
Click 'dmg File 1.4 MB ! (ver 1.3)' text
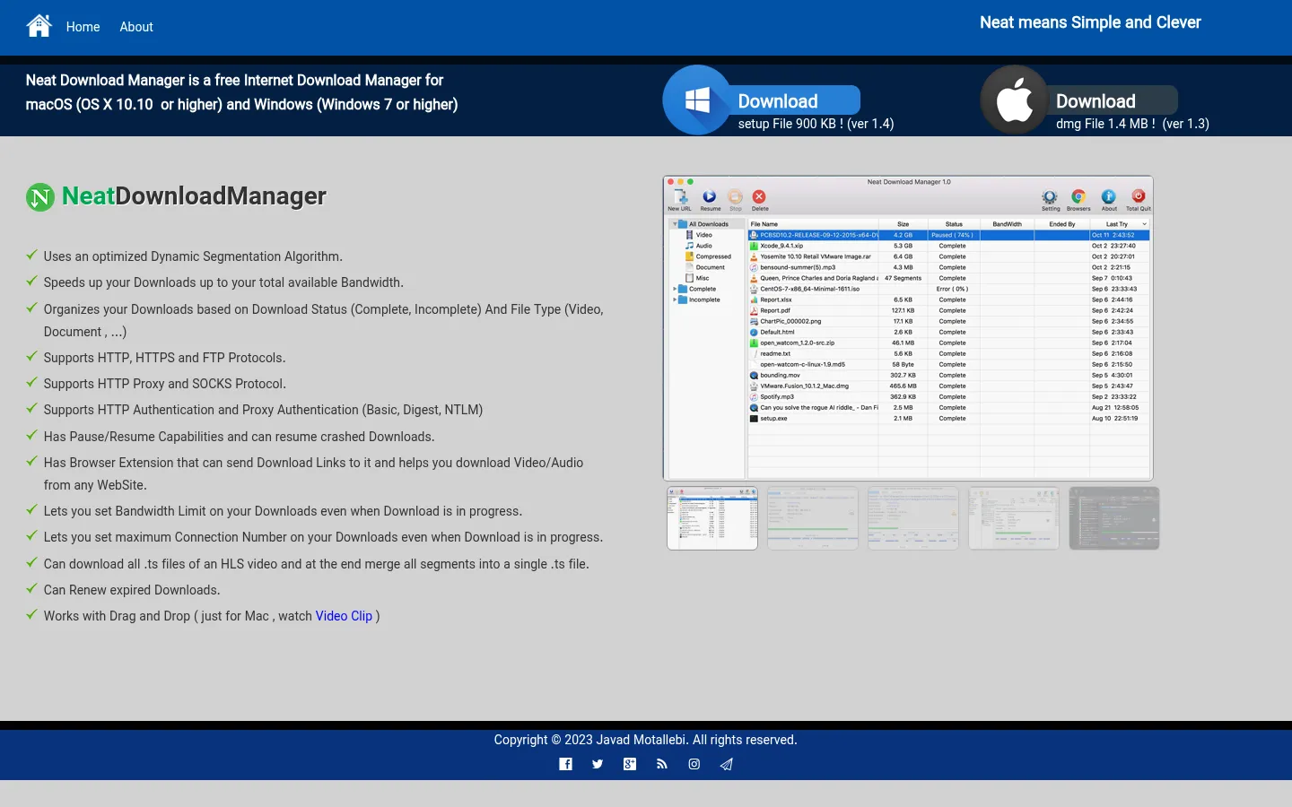point(1132,124)
